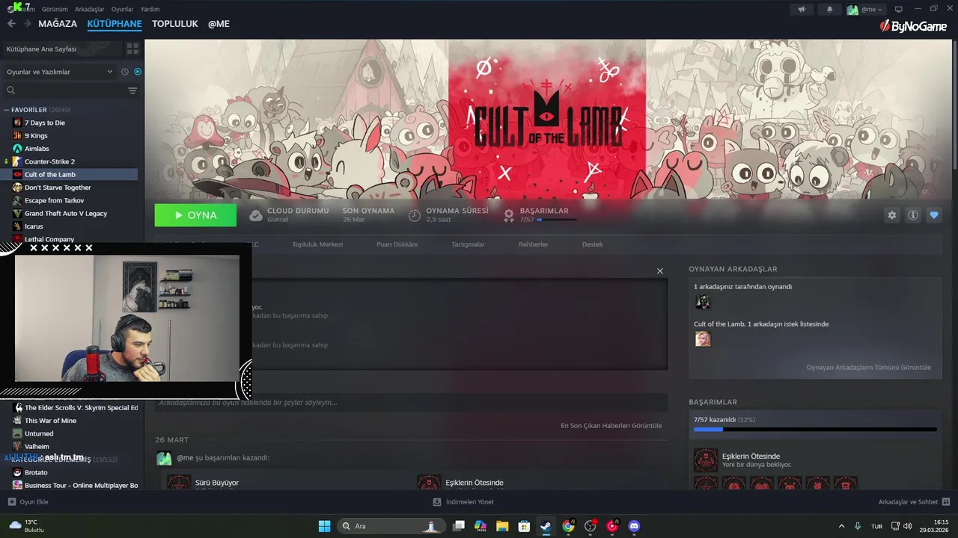Viewport: 958px width, 538px height.
Task: Select Don't Starve Together in library
Action: (x=58, y=188)
